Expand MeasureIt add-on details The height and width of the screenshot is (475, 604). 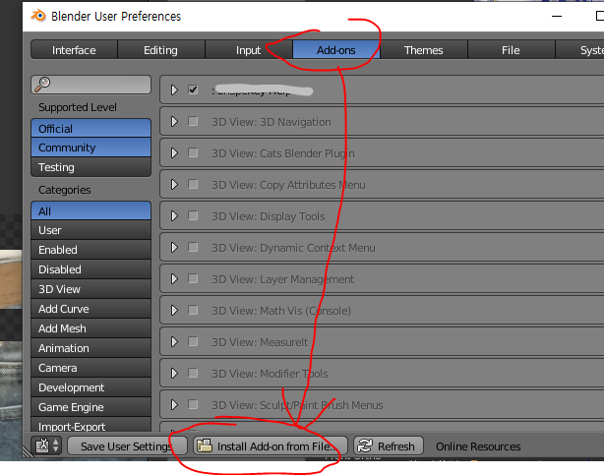174,341
